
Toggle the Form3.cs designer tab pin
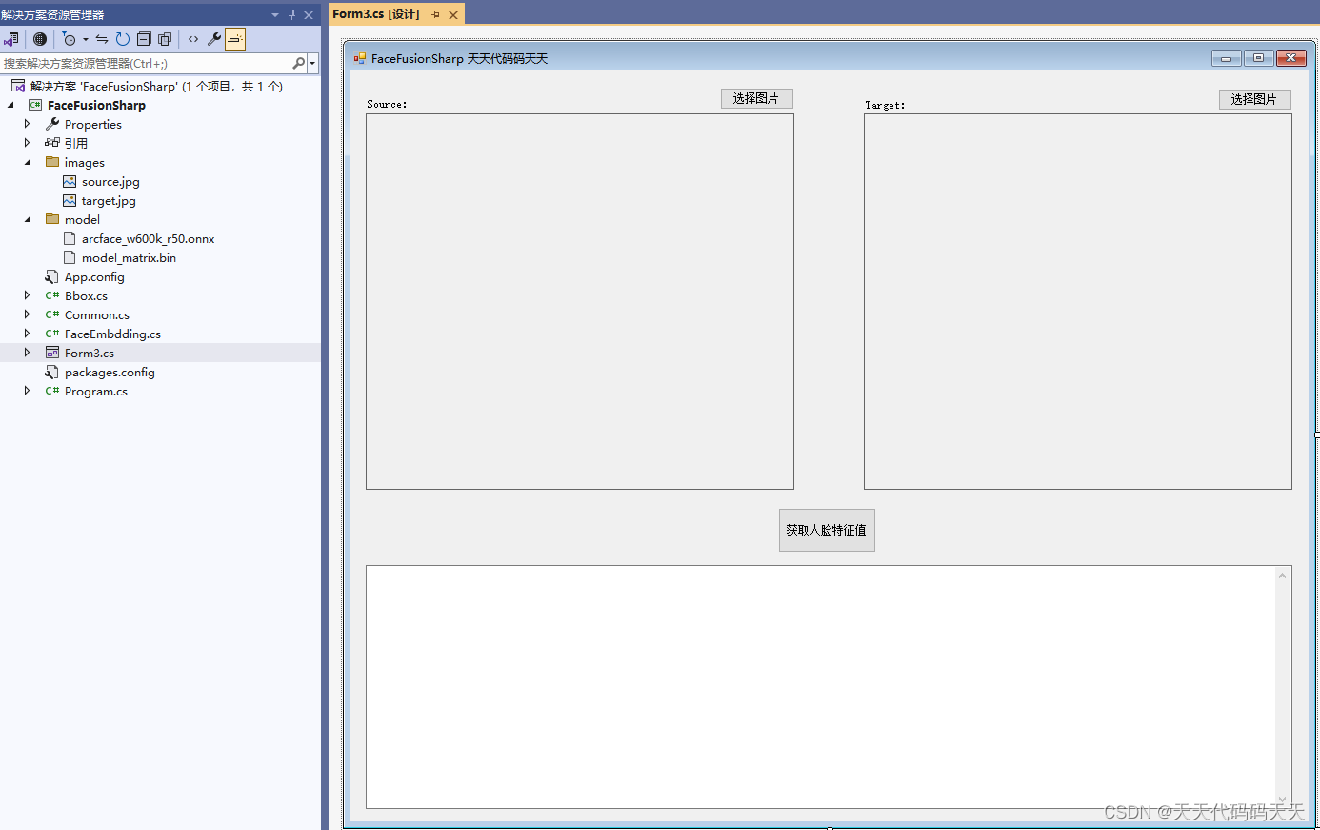tap(436, 14)
